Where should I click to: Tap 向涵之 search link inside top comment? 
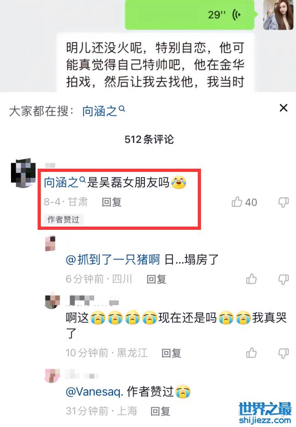point(65,182)
